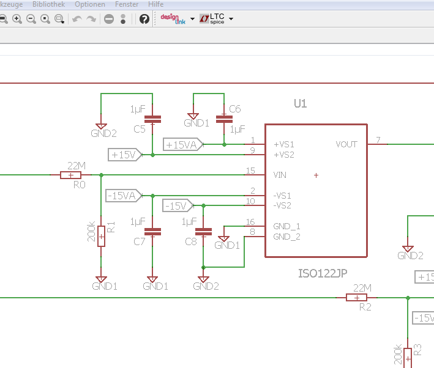Click the go traffic-light icon
The image size is (434, 368).
pyautogui.click(x=123, y=19)
